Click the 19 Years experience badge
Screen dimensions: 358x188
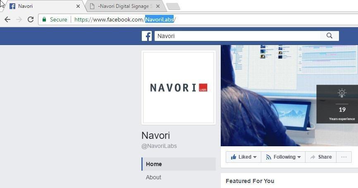pyautogui.click(x=337, y=104)
